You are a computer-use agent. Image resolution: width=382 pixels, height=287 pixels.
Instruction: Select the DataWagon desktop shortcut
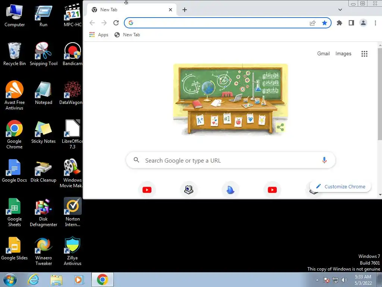[71, 93]
